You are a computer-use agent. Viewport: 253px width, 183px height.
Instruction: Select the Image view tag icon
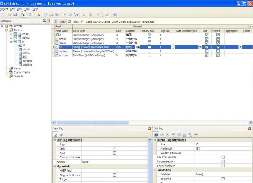click(x=61, y=134)
